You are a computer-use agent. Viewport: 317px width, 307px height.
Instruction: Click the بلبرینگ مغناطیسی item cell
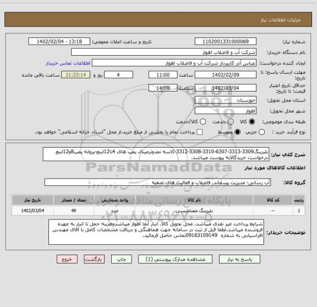point(194,211)
